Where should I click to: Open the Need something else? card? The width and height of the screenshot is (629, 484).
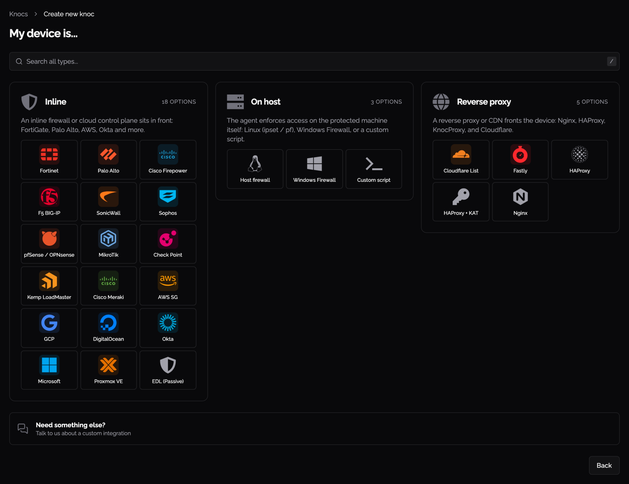click(x=314, y=429)
